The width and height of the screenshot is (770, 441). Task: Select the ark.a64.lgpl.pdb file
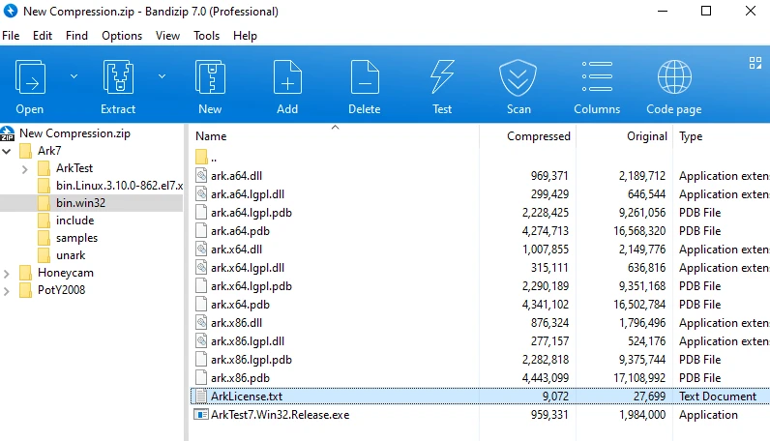pos(252,212)
